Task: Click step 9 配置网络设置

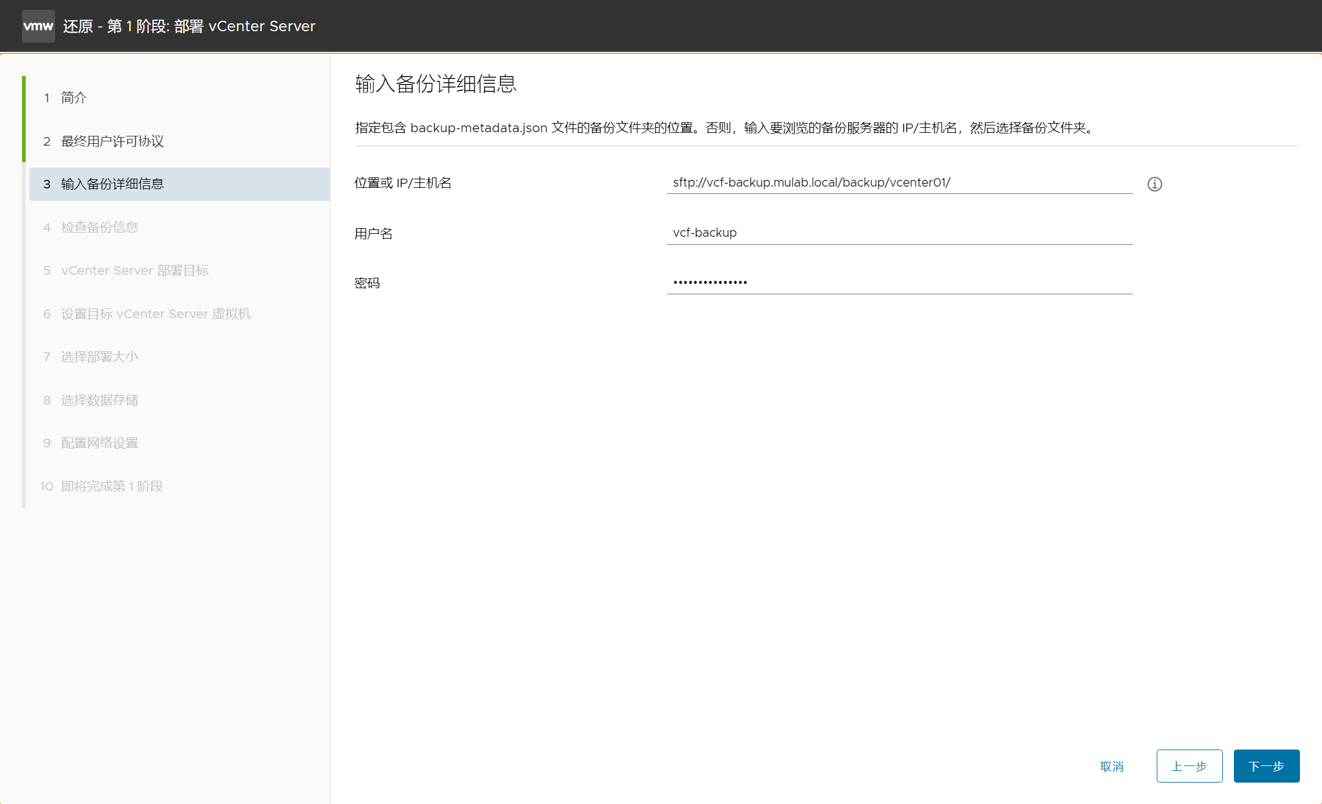Action: click(99, 443)
